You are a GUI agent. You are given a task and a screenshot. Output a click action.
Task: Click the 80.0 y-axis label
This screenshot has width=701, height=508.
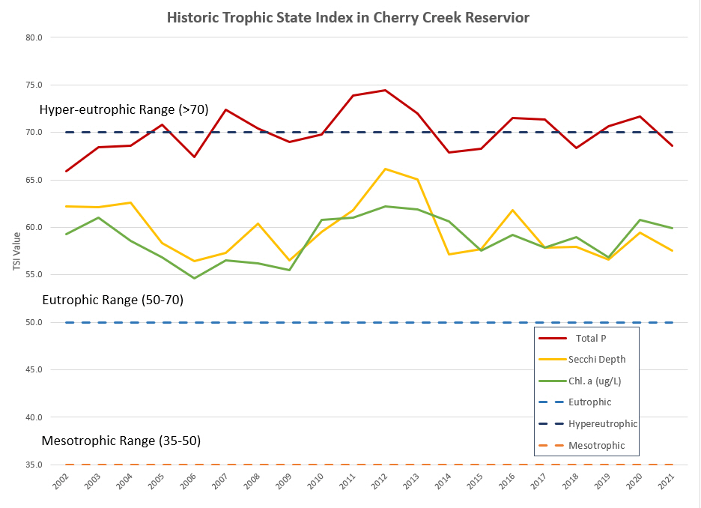[x=34, y=37]
